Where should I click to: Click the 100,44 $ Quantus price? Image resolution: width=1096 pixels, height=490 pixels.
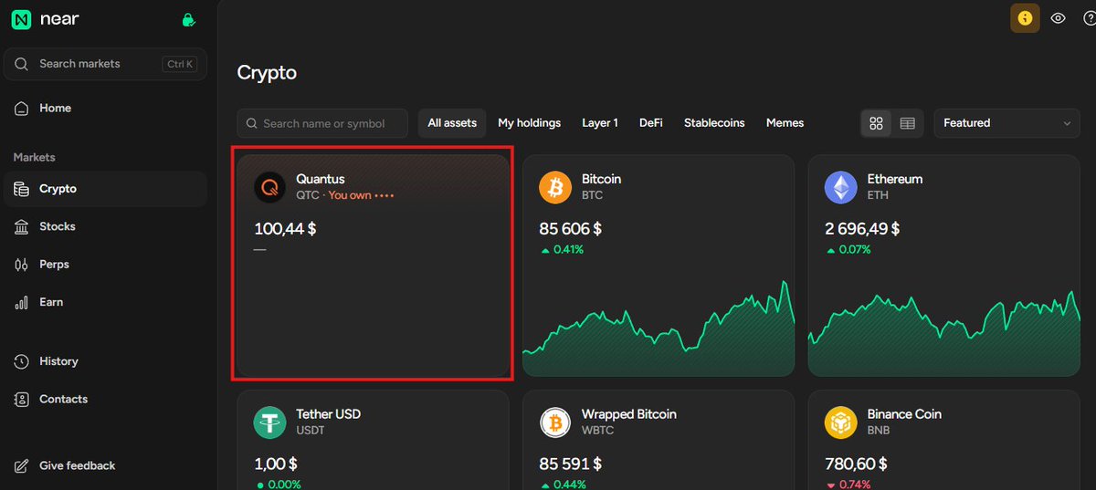[285, 229]
